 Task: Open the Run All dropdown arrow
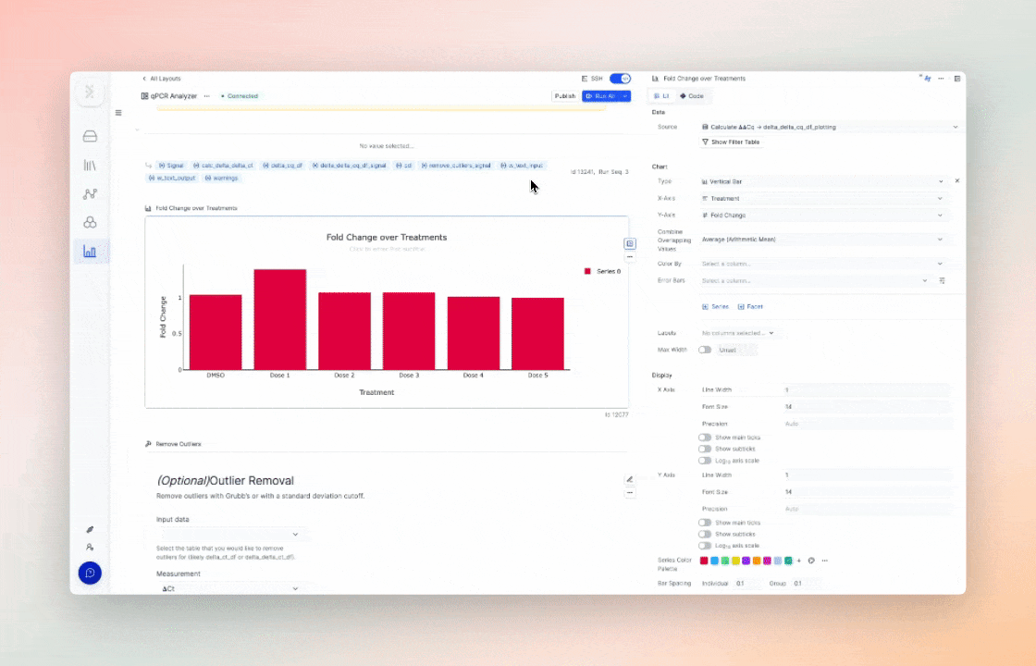click(625, 96)
